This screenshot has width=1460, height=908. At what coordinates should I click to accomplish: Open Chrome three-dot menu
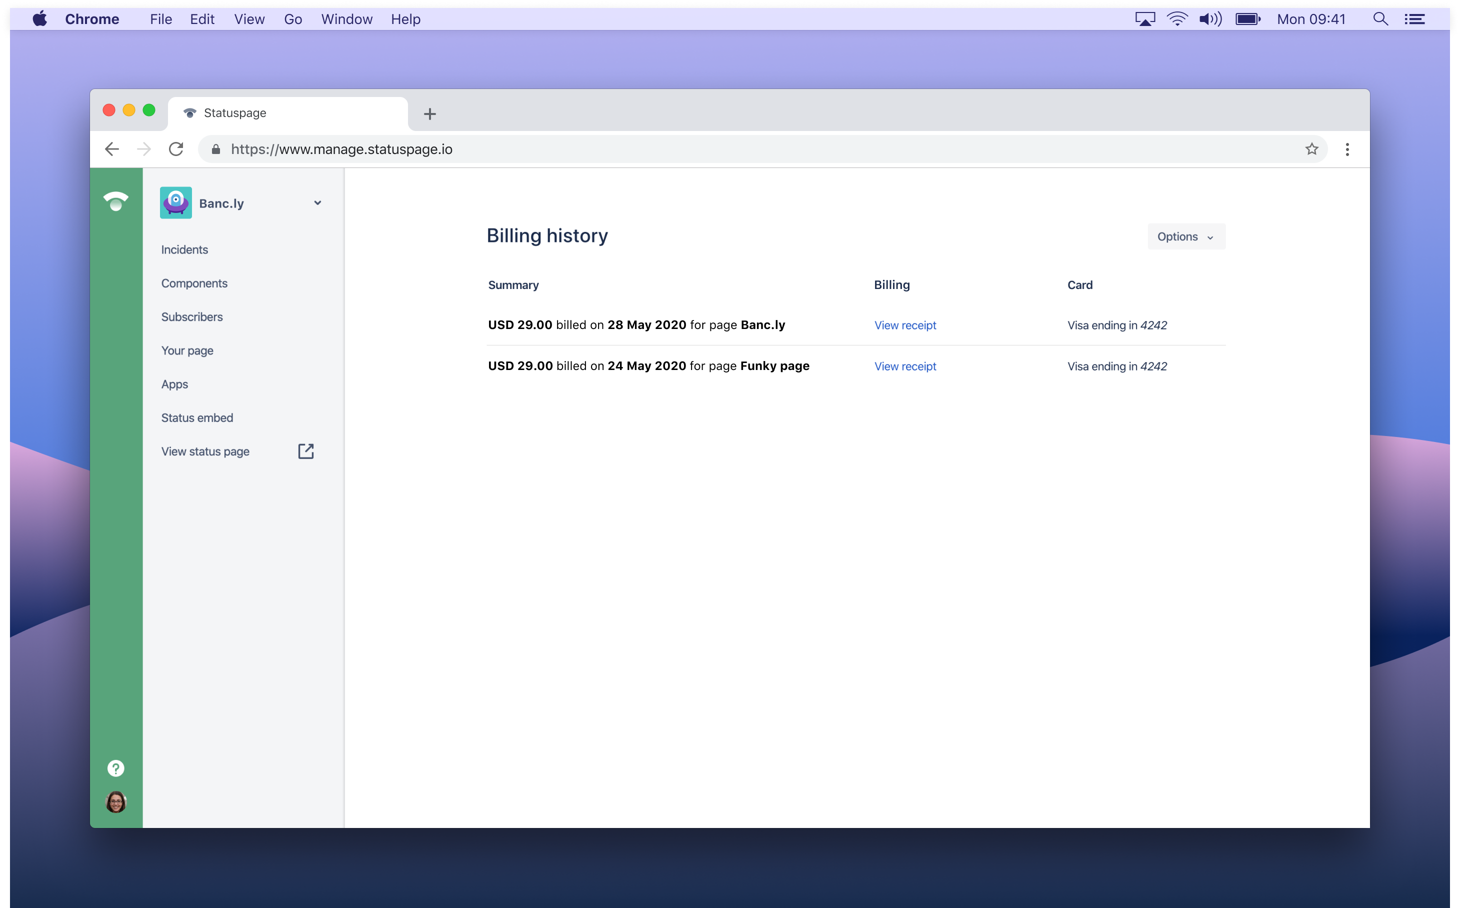(x=1347, y=149)
